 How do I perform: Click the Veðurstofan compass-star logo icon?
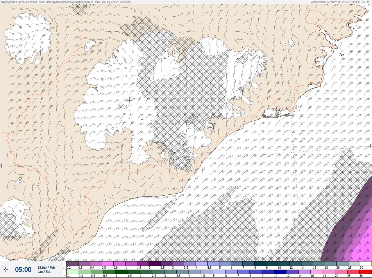[6, 270]
